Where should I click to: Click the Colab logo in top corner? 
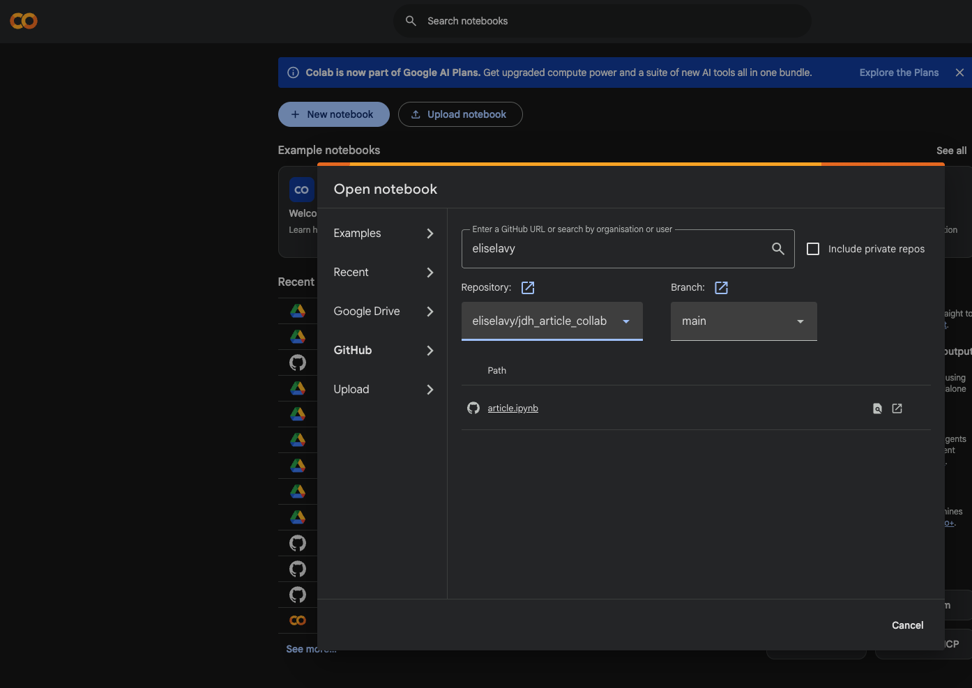(24, 21)
